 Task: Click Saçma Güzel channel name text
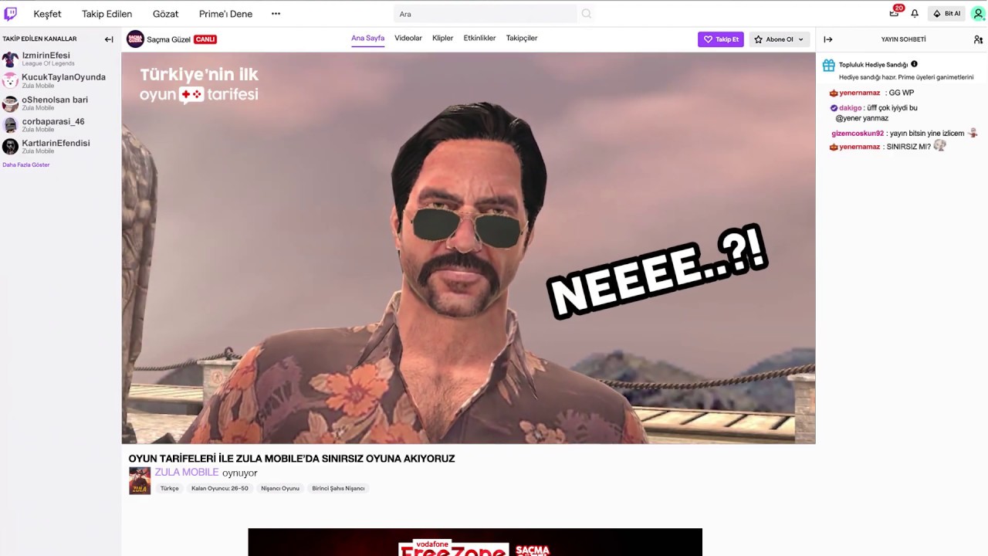(168, 39)
